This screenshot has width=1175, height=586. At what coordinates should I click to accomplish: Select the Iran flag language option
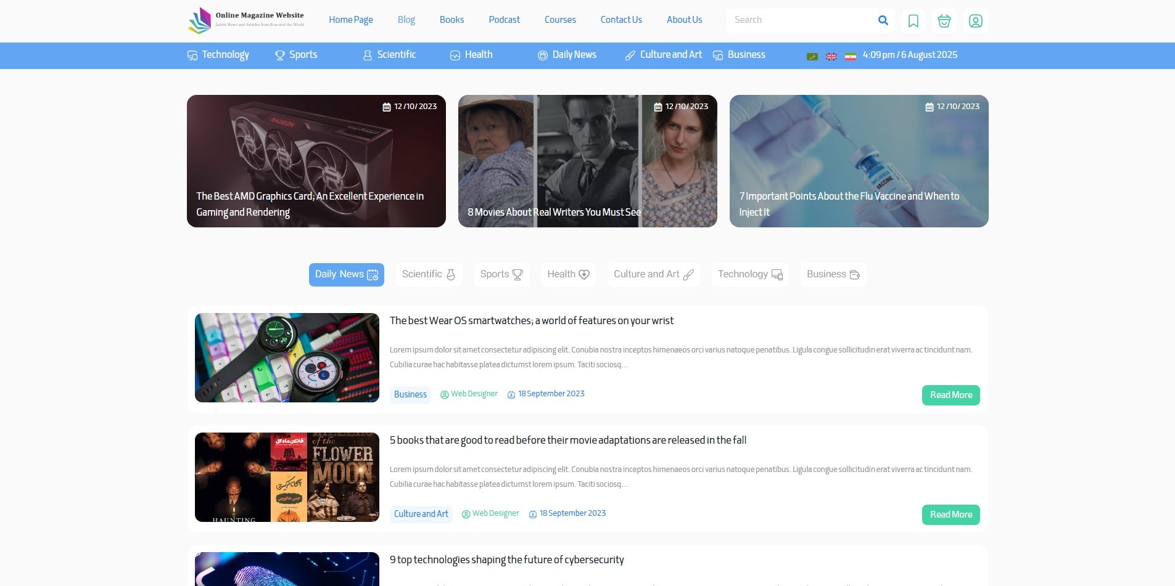pos(850,56)
